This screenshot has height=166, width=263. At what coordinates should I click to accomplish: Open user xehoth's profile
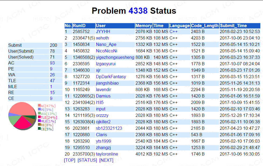[x=102, y=38]
